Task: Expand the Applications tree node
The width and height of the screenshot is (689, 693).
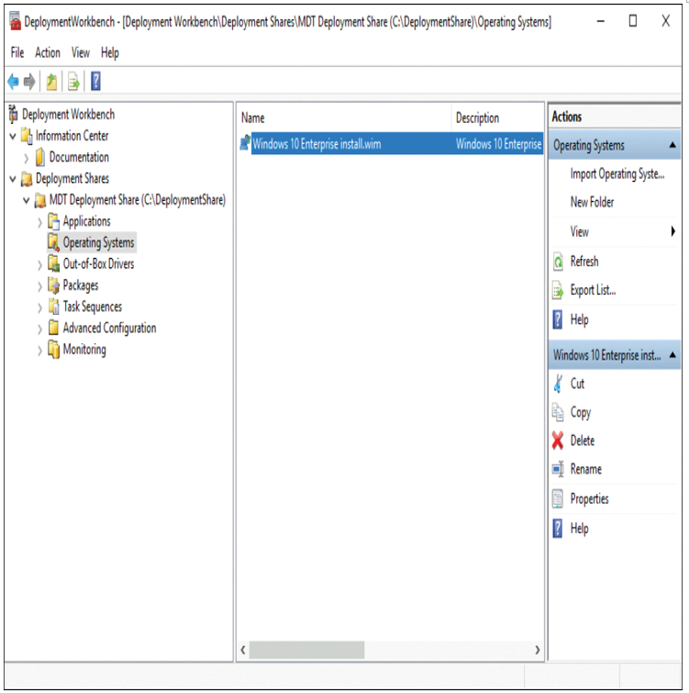Action: (x=39, y=222)
